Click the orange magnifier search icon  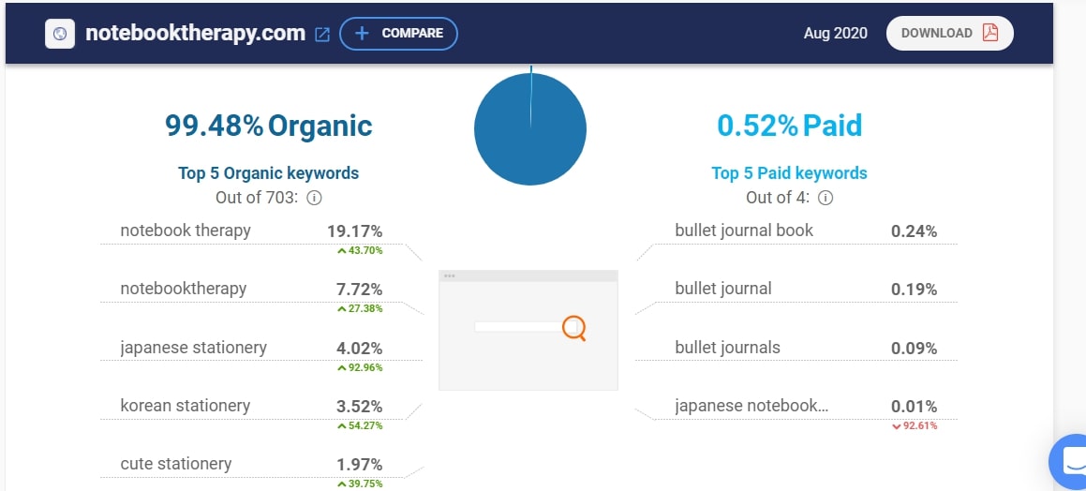pyautogui.click(x=573, y=327)
